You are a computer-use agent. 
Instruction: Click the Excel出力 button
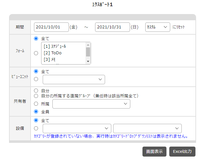coord(182,152)
